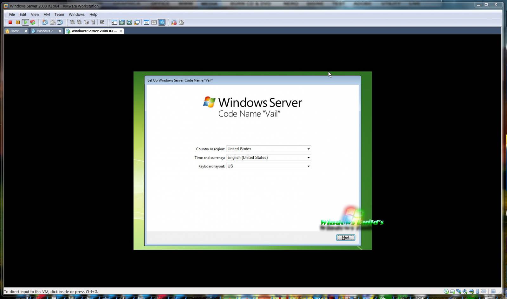
Task: Close the Windows Server 2008 R2 tab
Action: [x=121, y=31]
